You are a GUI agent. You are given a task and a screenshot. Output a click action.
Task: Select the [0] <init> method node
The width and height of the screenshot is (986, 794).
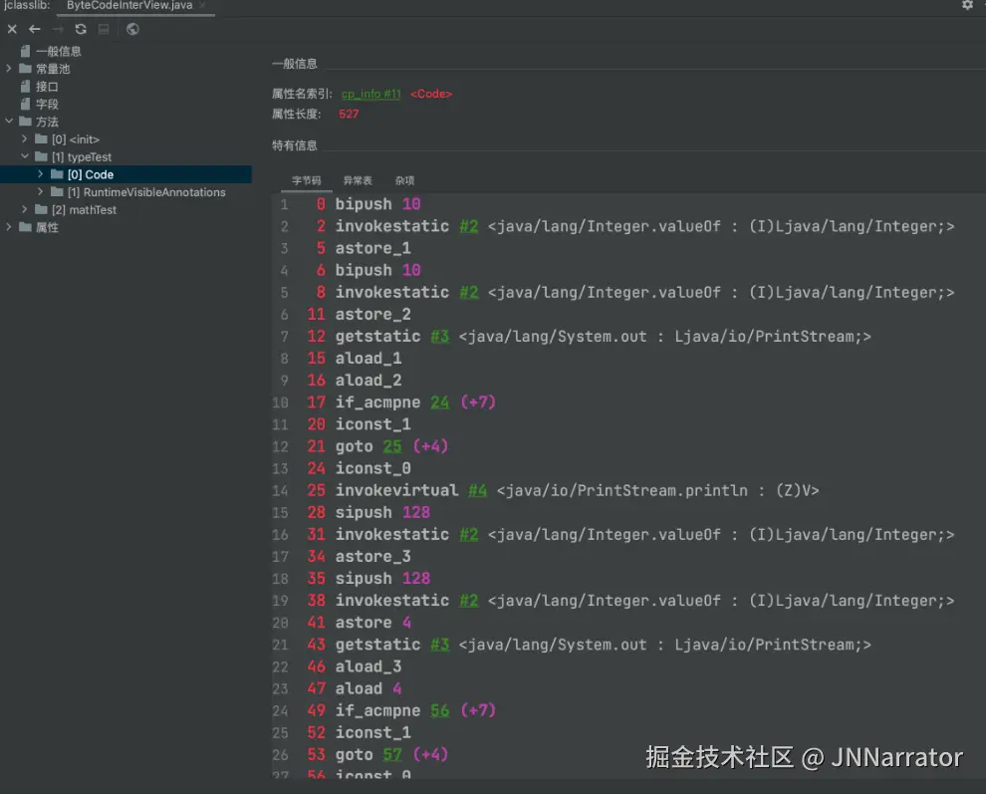pyautogui.click(x=76, y=139)
